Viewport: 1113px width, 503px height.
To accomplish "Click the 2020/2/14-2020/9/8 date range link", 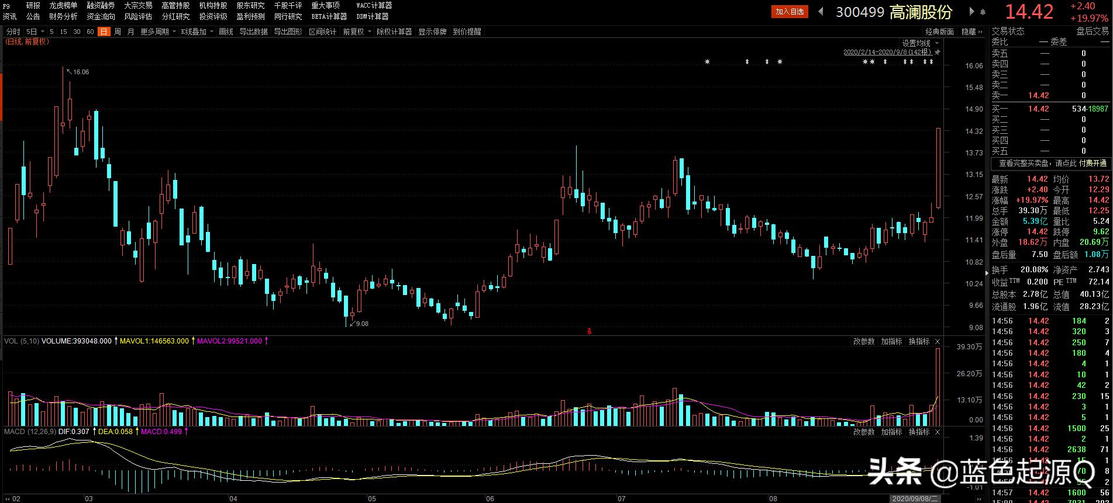I will (888, 52).
